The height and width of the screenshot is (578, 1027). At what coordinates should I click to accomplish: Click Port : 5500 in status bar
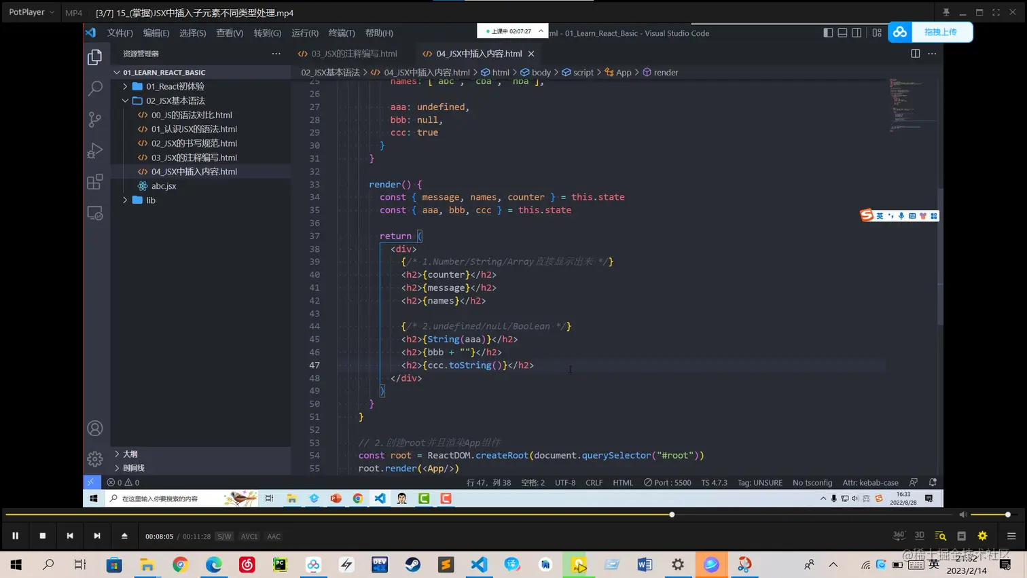(x=667, y=482)
